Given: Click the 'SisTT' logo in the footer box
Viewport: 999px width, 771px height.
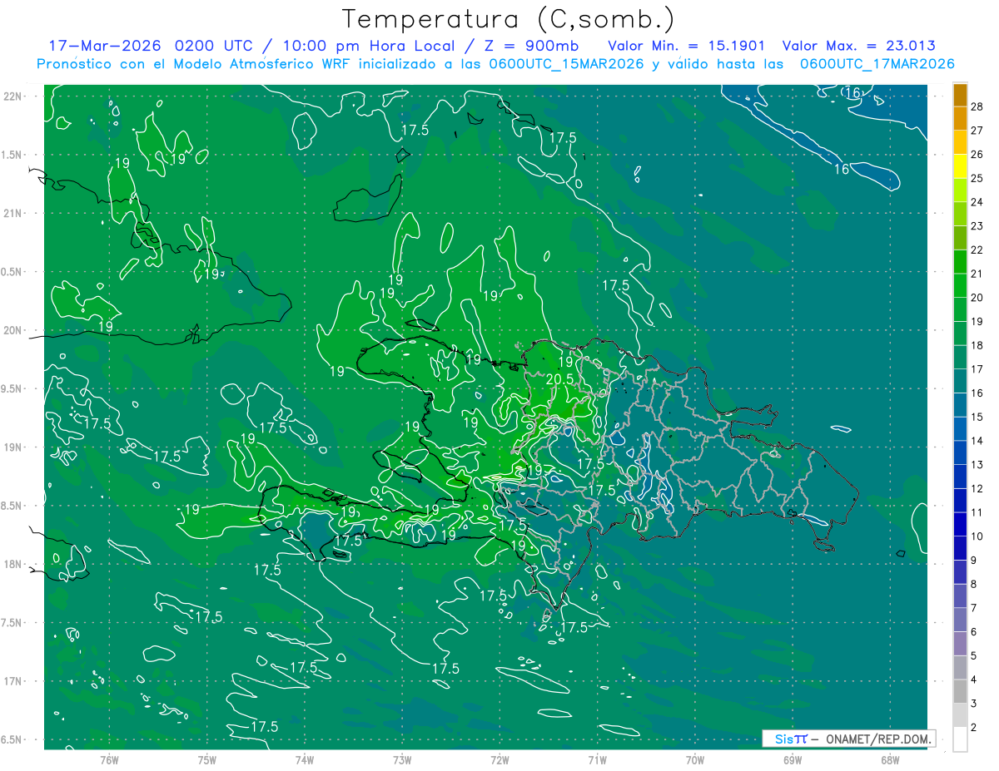Looking at the screenshot, I should point(791,739).
